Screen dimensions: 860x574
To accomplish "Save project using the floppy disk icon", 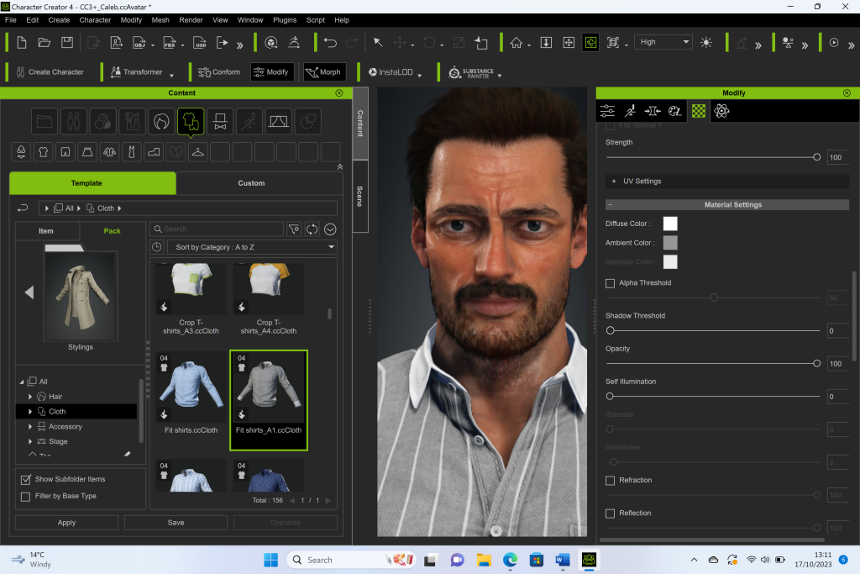I will pyautogui.click(x=67, y=42).
